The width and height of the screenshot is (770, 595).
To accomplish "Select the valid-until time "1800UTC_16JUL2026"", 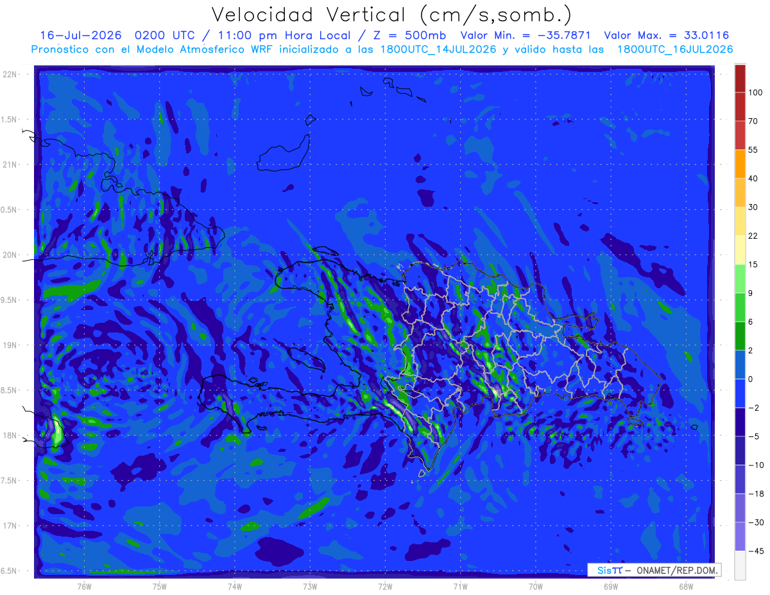I will pos(675,49).
